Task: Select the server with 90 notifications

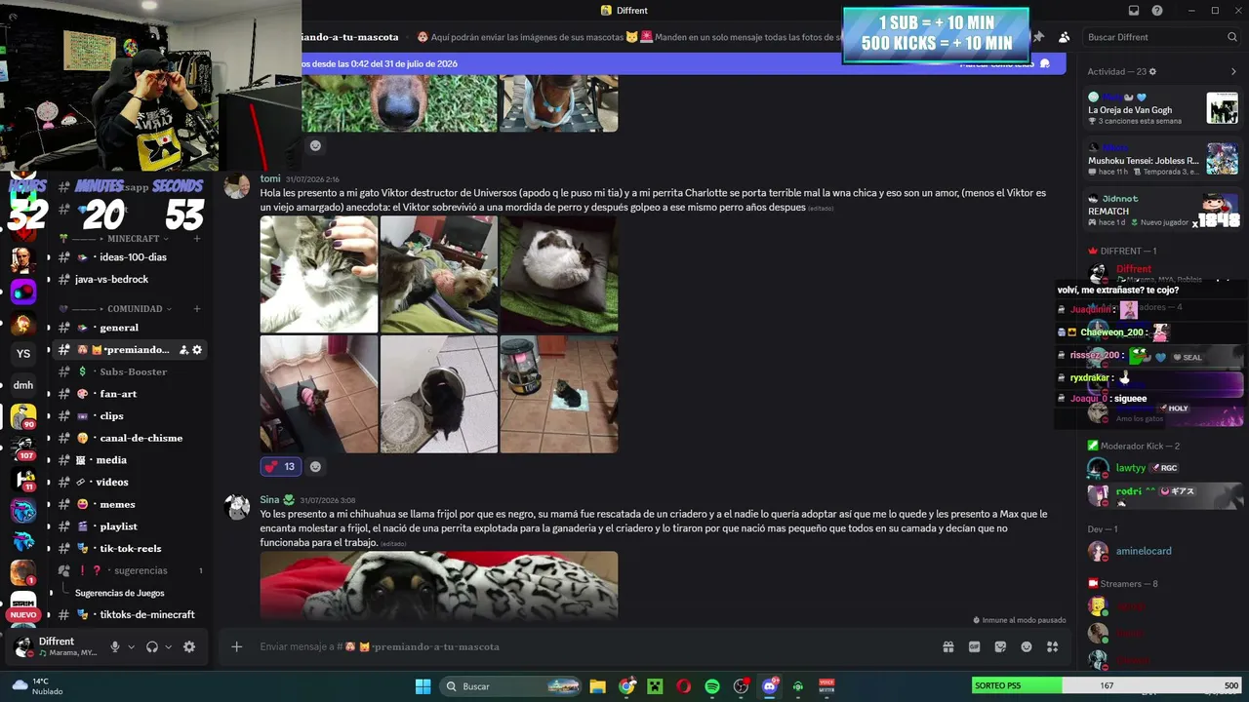Action: 23,416
